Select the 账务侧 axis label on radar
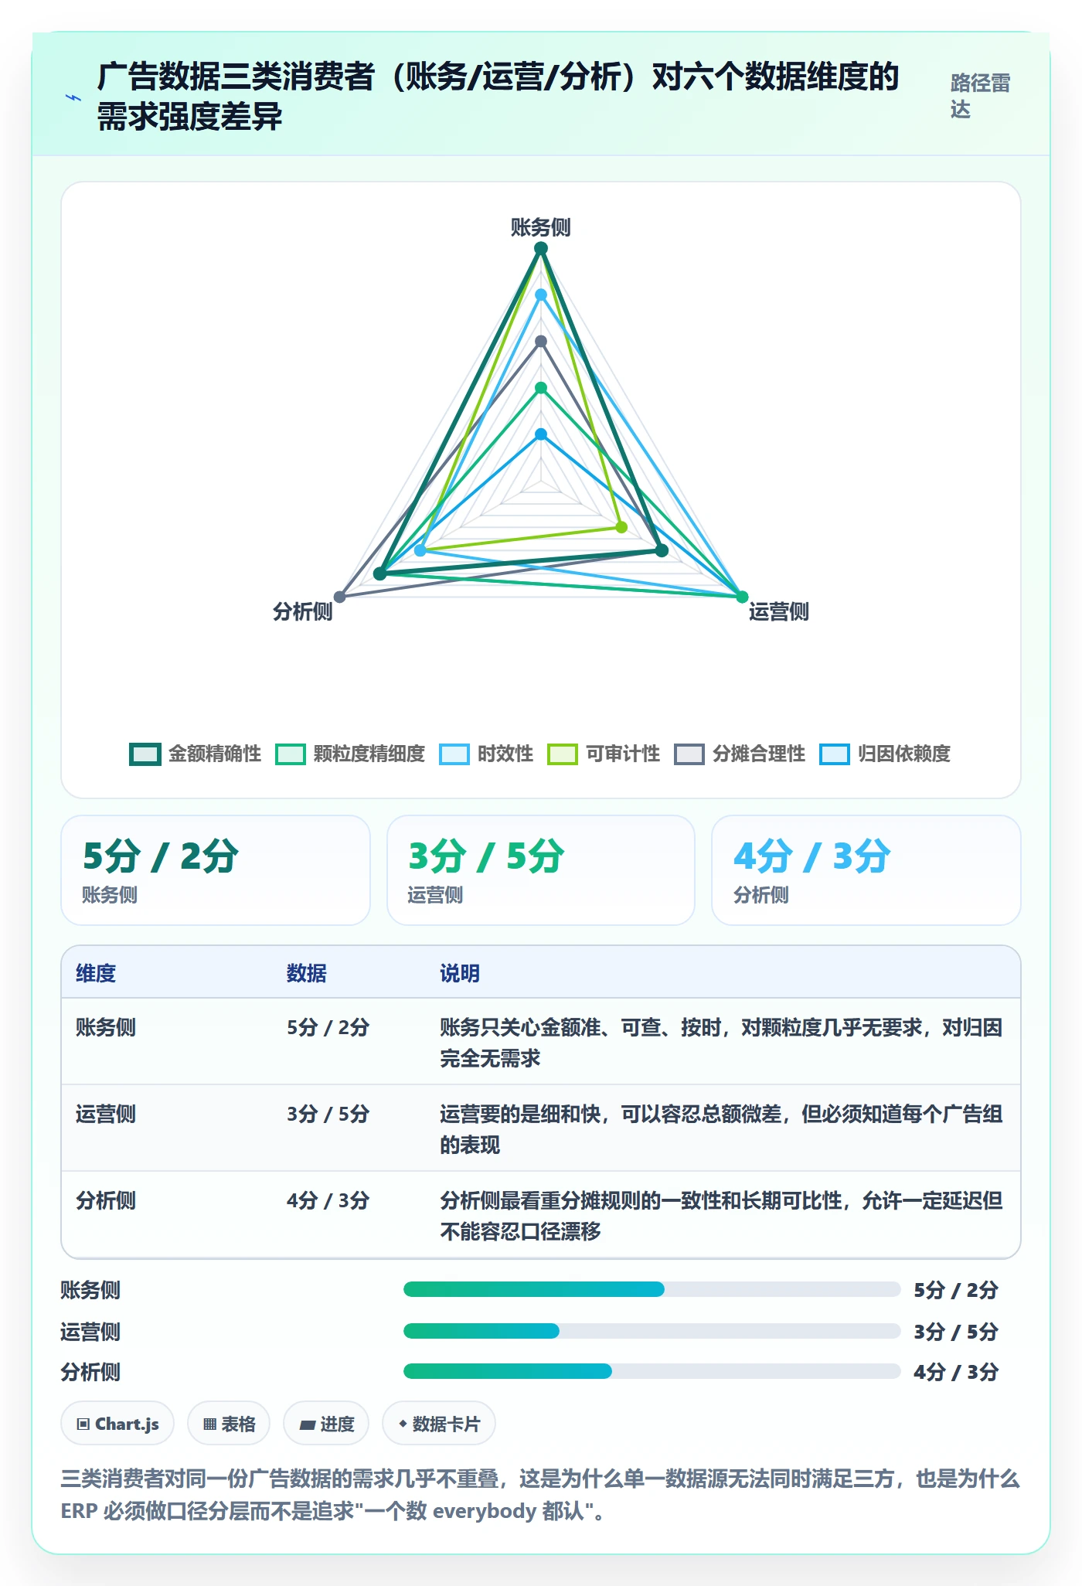1082x1586 pixels. click(x=541, y=227)
